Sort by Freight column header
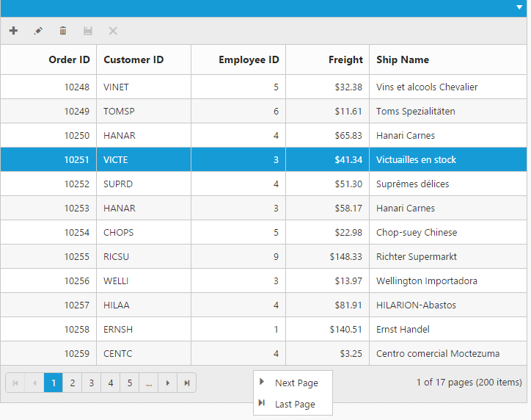Screen dimensions: 531x420 345,59
